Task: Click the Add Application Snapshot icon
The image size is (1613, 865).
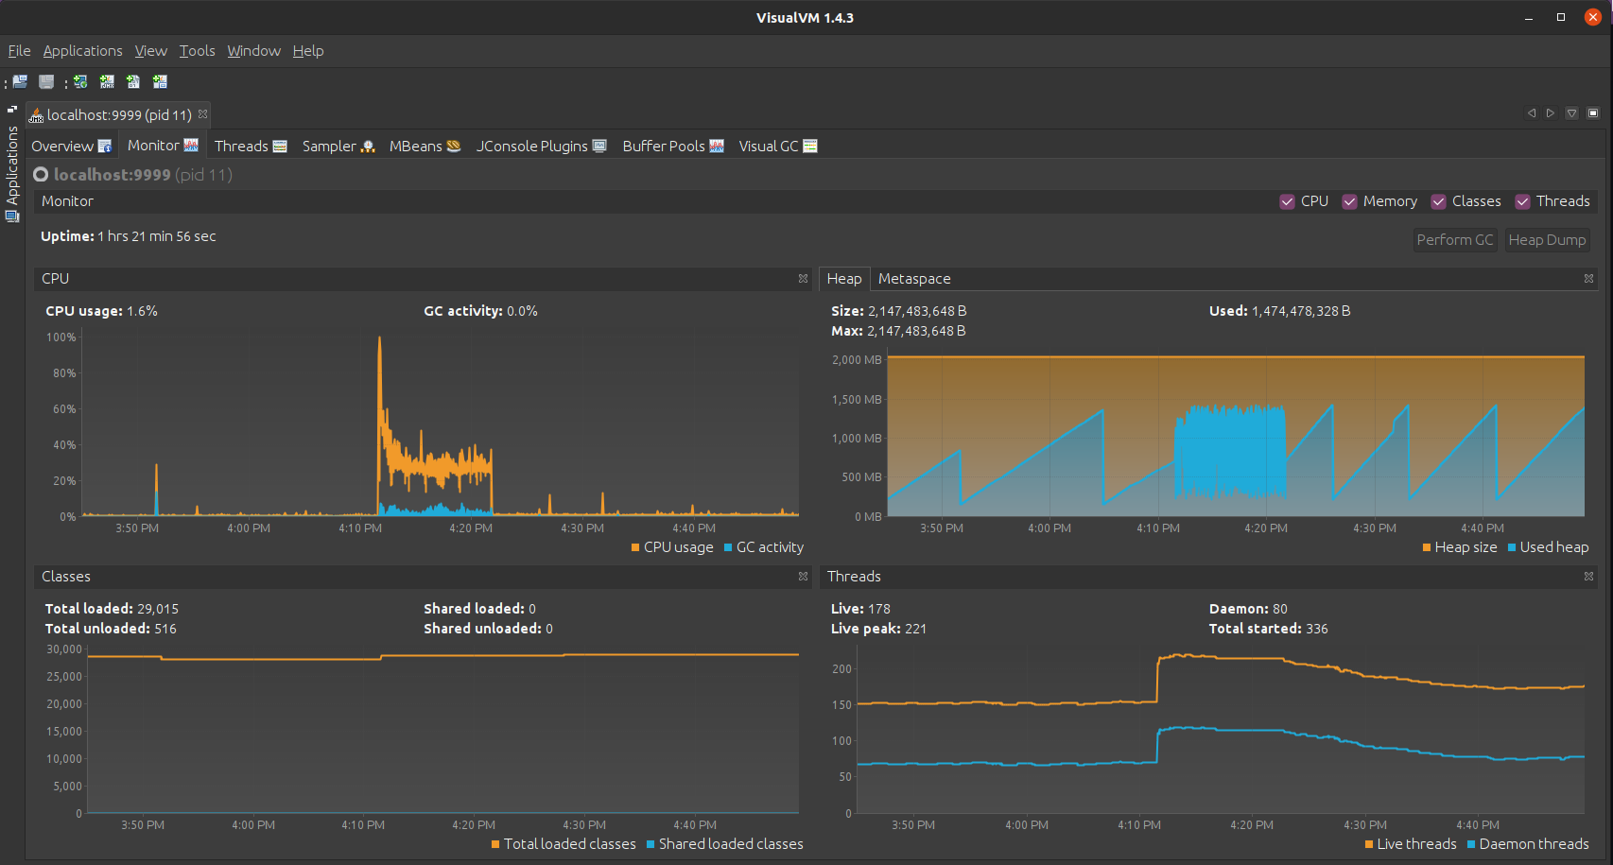Action: click(161, 81)
